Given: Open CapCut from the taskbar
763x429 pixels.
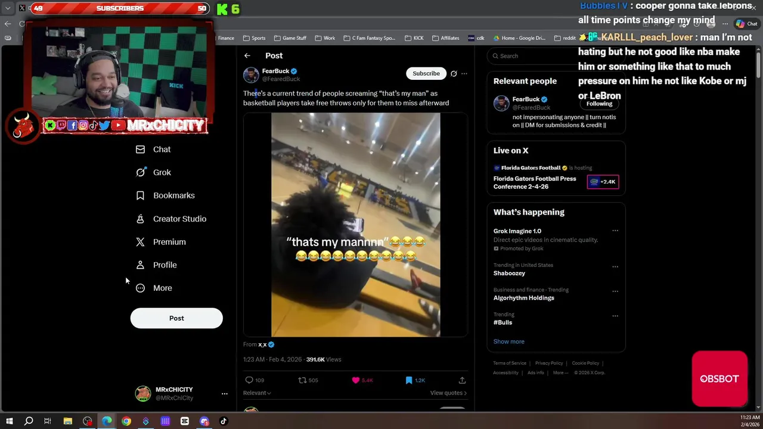Looking at the screenshot, I should coord(185,421).
